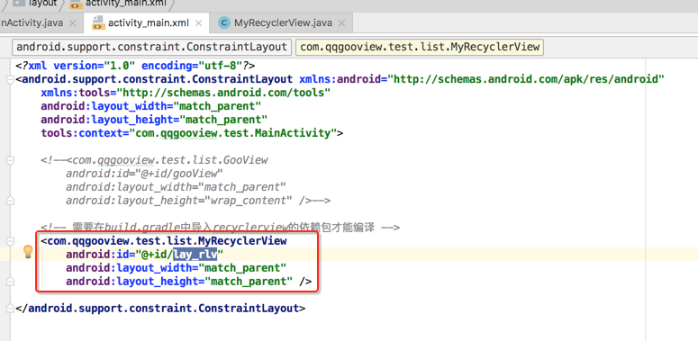
Task: Click com.qqgooview.test.list.MyRecyclerView tag name
Action: (167, 241)
